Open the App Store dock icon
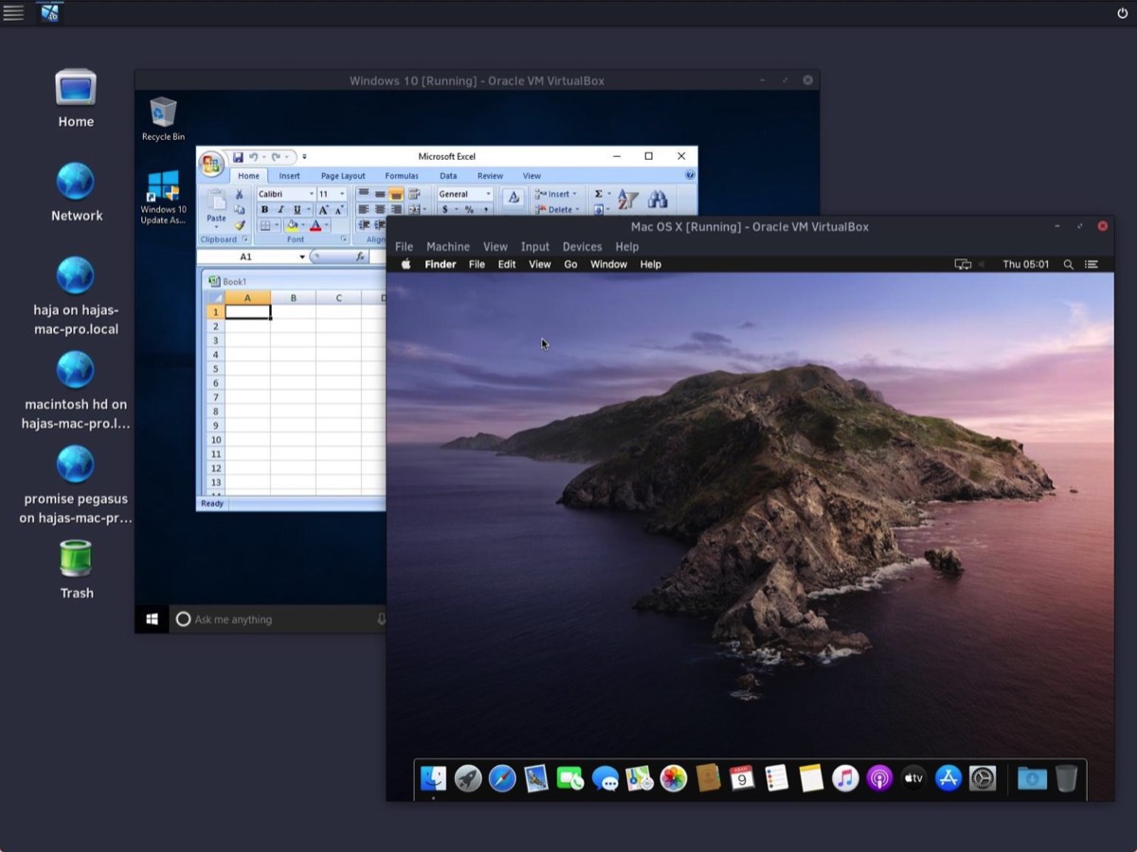The image size is (1137, 852). pyautogui.click(x=948, y=778)
